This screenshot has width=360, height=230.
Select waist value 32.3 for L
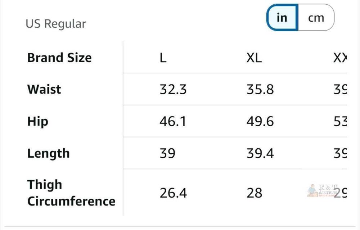click(173, 90)
